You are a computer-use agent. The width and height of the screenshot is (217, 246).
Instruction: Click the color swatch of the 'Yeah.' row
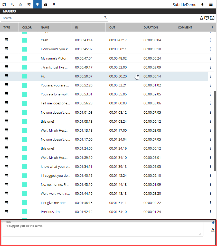pos(25,40)
